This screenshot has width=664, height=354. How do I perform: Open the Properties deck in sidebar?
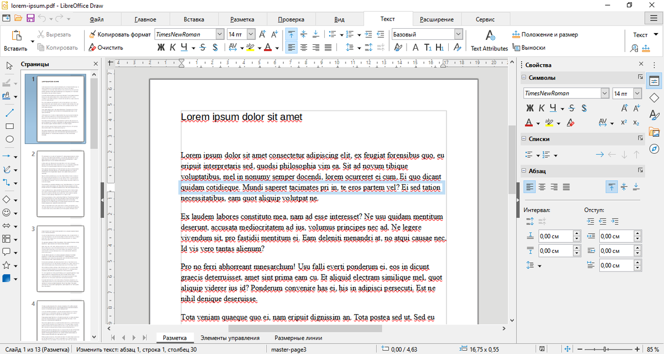coord(654,81)
